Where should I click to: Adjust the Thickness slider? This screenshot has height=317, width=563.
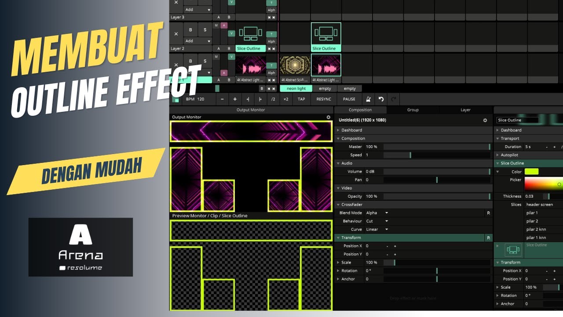pos(552,196)
